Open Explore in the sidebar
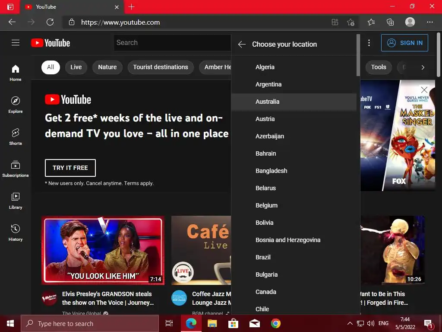The width and height of the screenshot is (442, 332). tap(16, 105)
